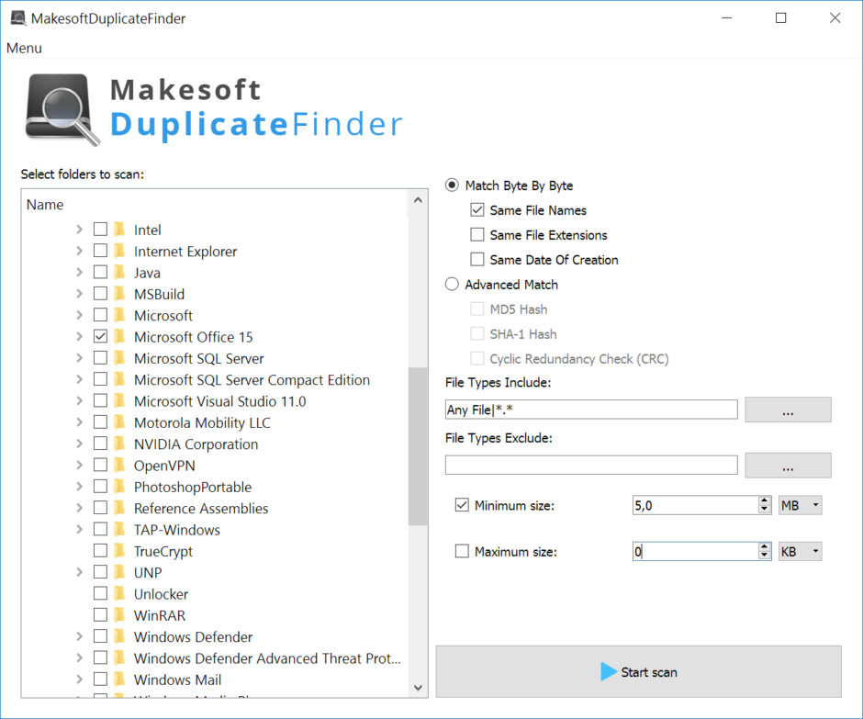The height and width of the screenshot is (719, 863).
Task: Select the Advanced Match radio button
Action: pyautogui.click(x=451, y=284)
